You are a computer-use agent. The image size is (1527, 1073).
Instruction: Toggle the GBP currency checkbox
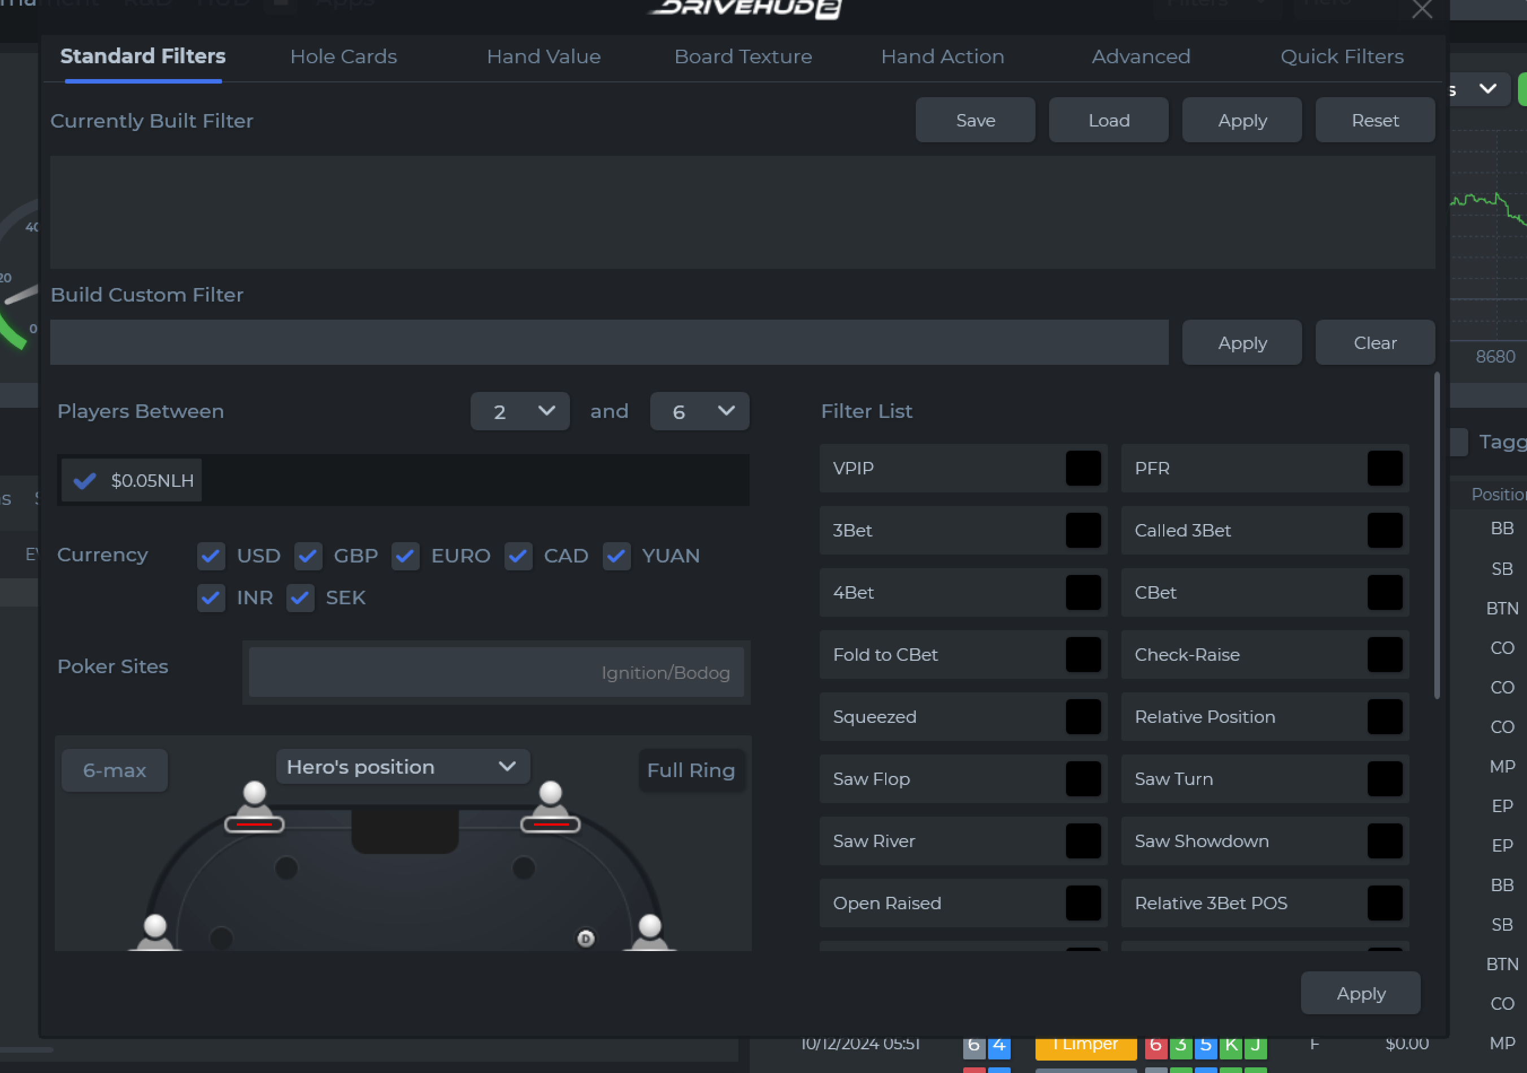tap(308, 556)
